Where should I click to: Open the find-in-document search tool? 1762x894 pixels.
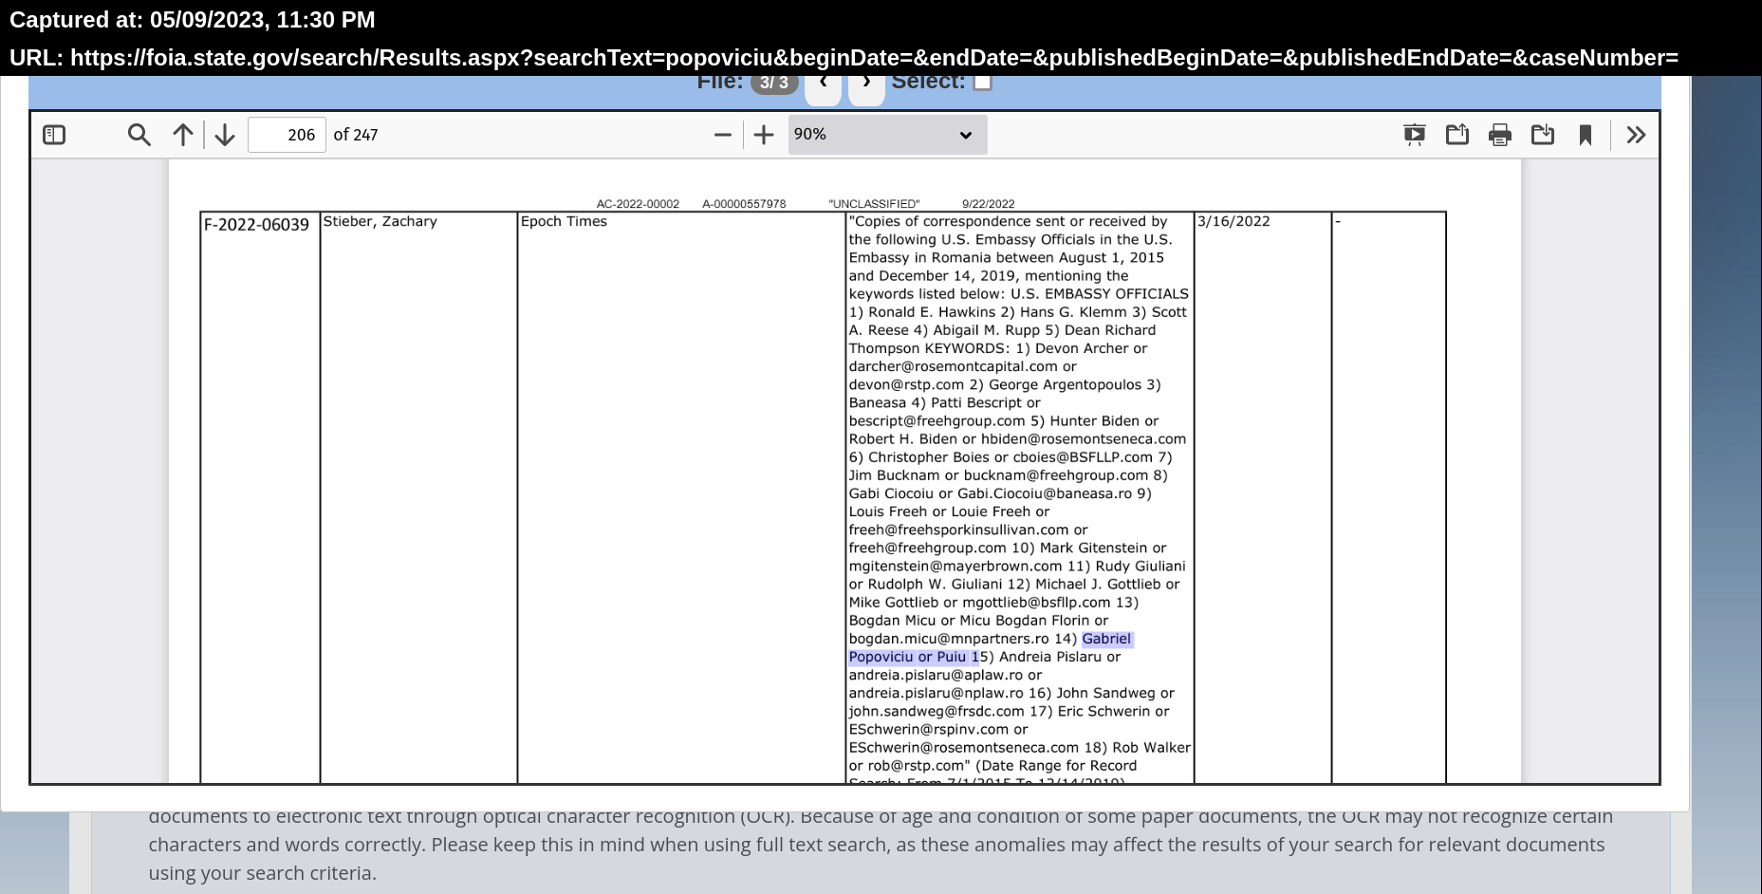coord(139,135)
